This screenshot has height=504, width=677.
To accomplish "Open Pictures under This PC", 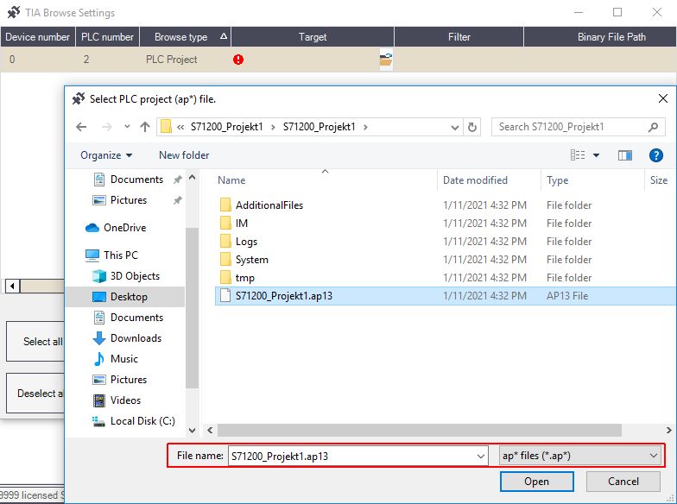I will pyautogui.click(x=119, y=380).
